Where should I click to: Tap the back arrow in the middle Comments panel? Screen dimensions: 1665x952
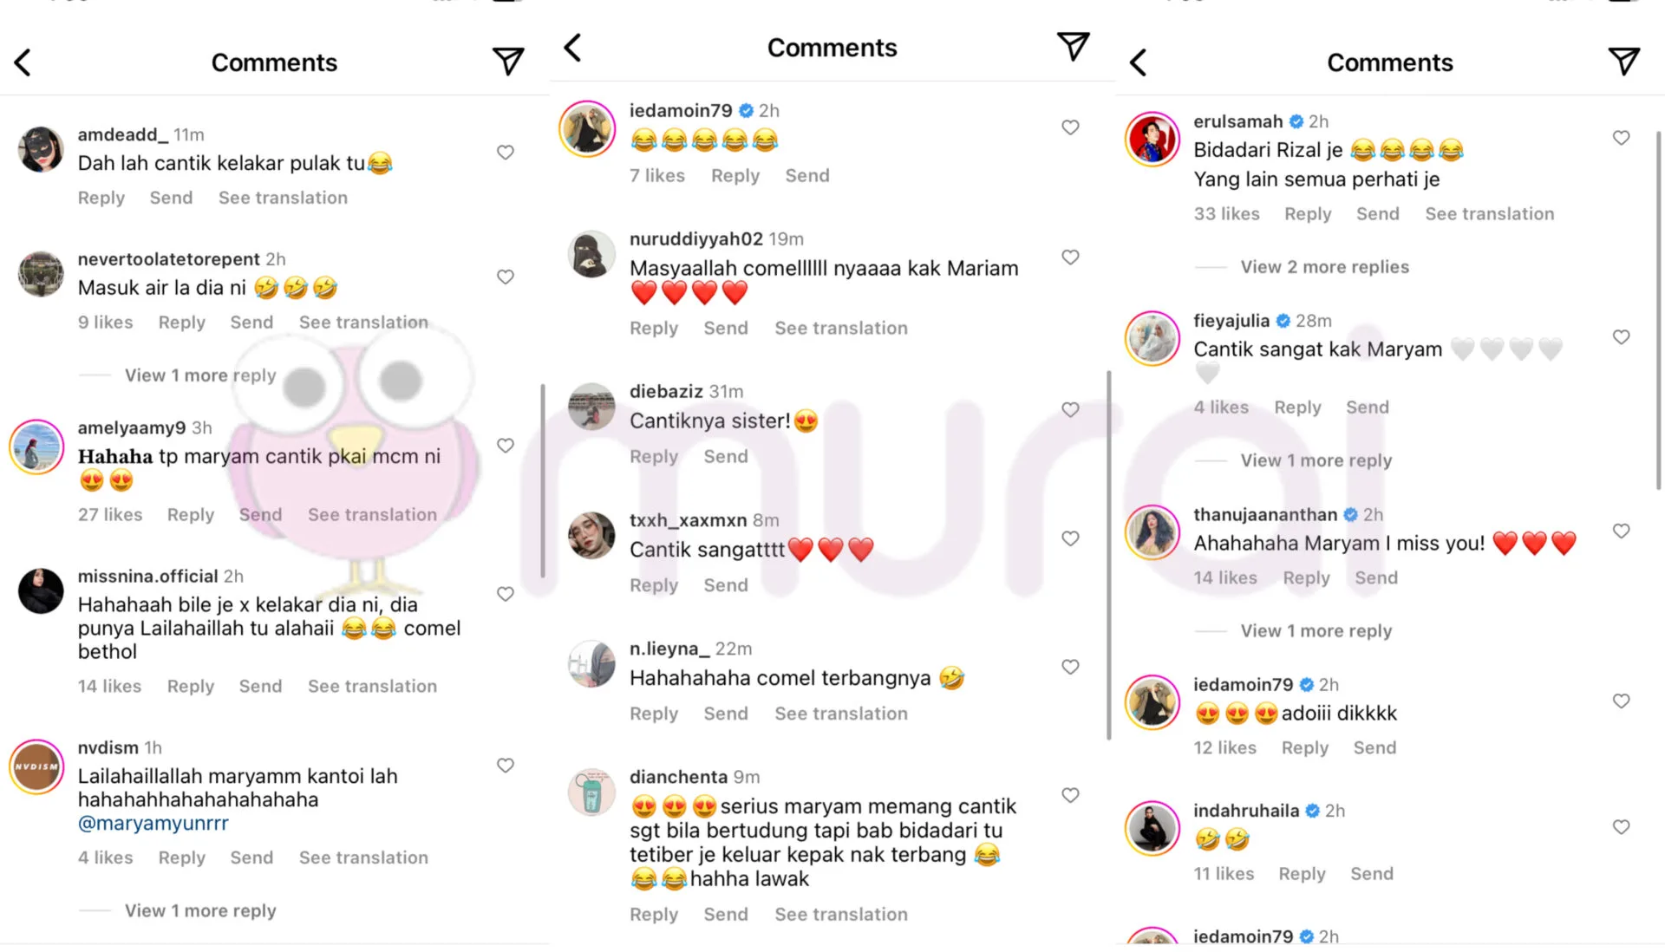coord(572,47)
